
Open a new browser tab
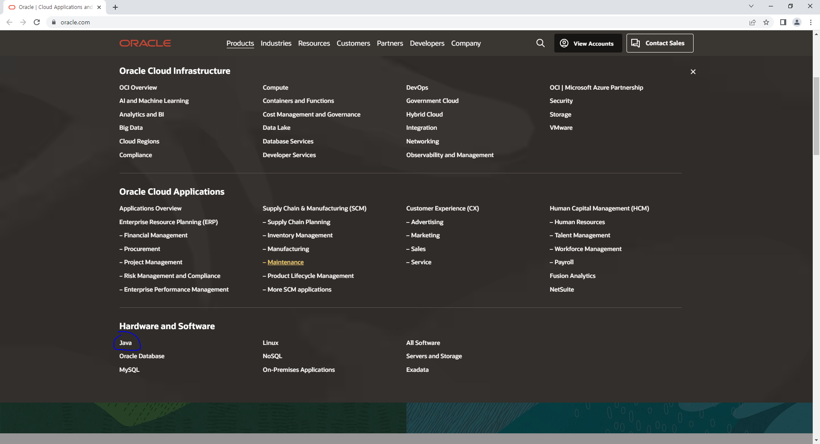coord(115,7)
